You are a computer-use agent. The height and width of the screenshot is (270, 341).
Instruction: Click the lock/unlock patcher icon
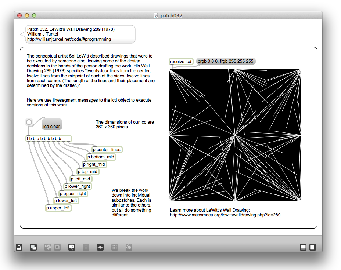click(x=19, y=247)
